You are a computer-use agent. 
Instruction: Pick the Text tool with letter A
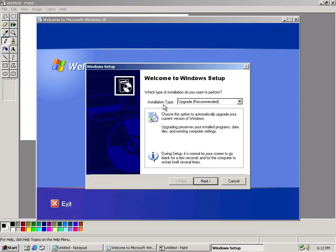pyautogui.click(x=13, y=49)
